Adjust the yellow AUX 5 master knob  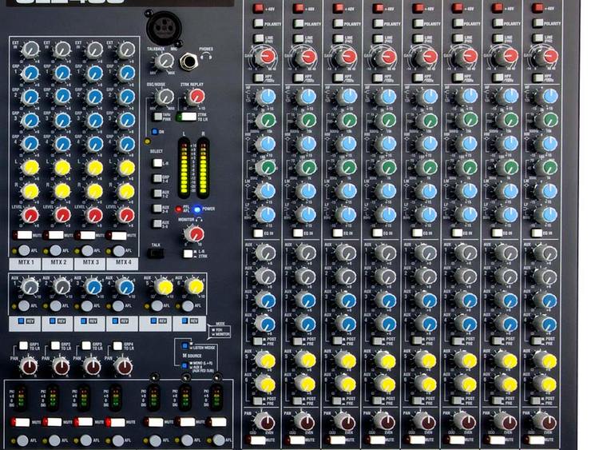pyautogui.click(x=164, y=286)
